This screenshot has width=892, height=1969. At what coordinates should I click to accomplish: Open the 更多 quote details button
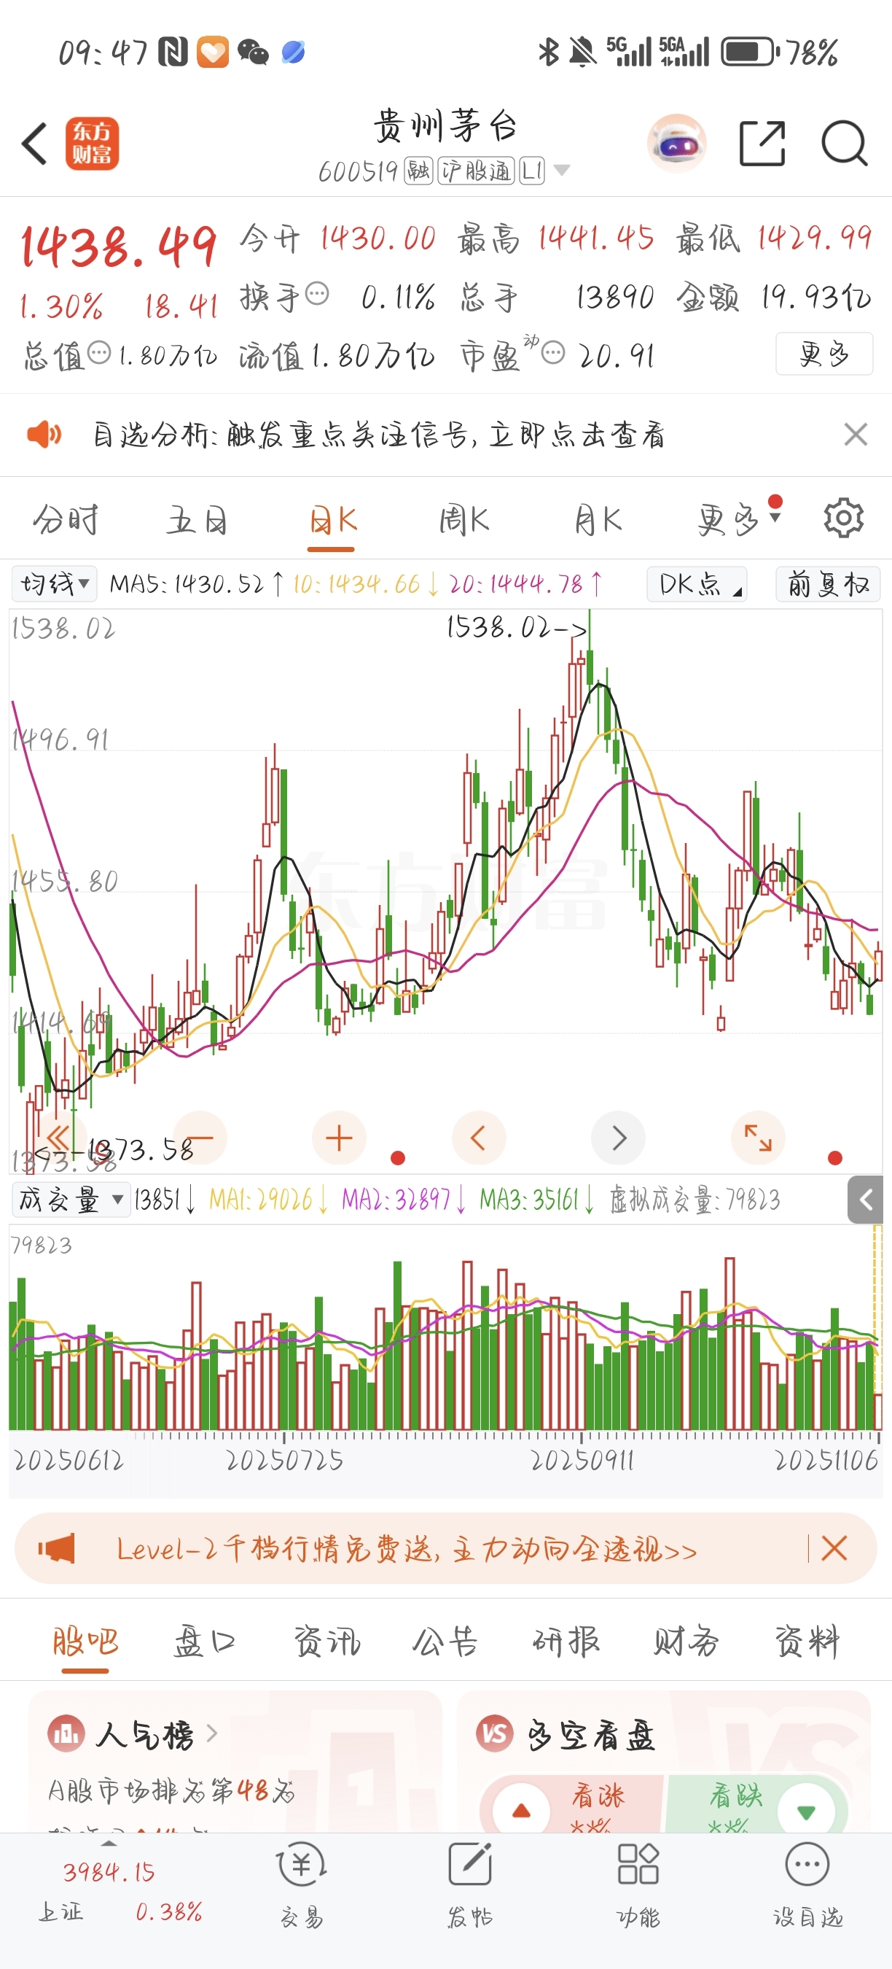[824, 354]
